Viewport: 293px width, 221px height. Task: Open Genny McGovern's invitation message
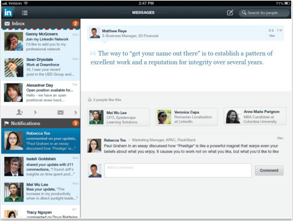click(x=40, y=42)
